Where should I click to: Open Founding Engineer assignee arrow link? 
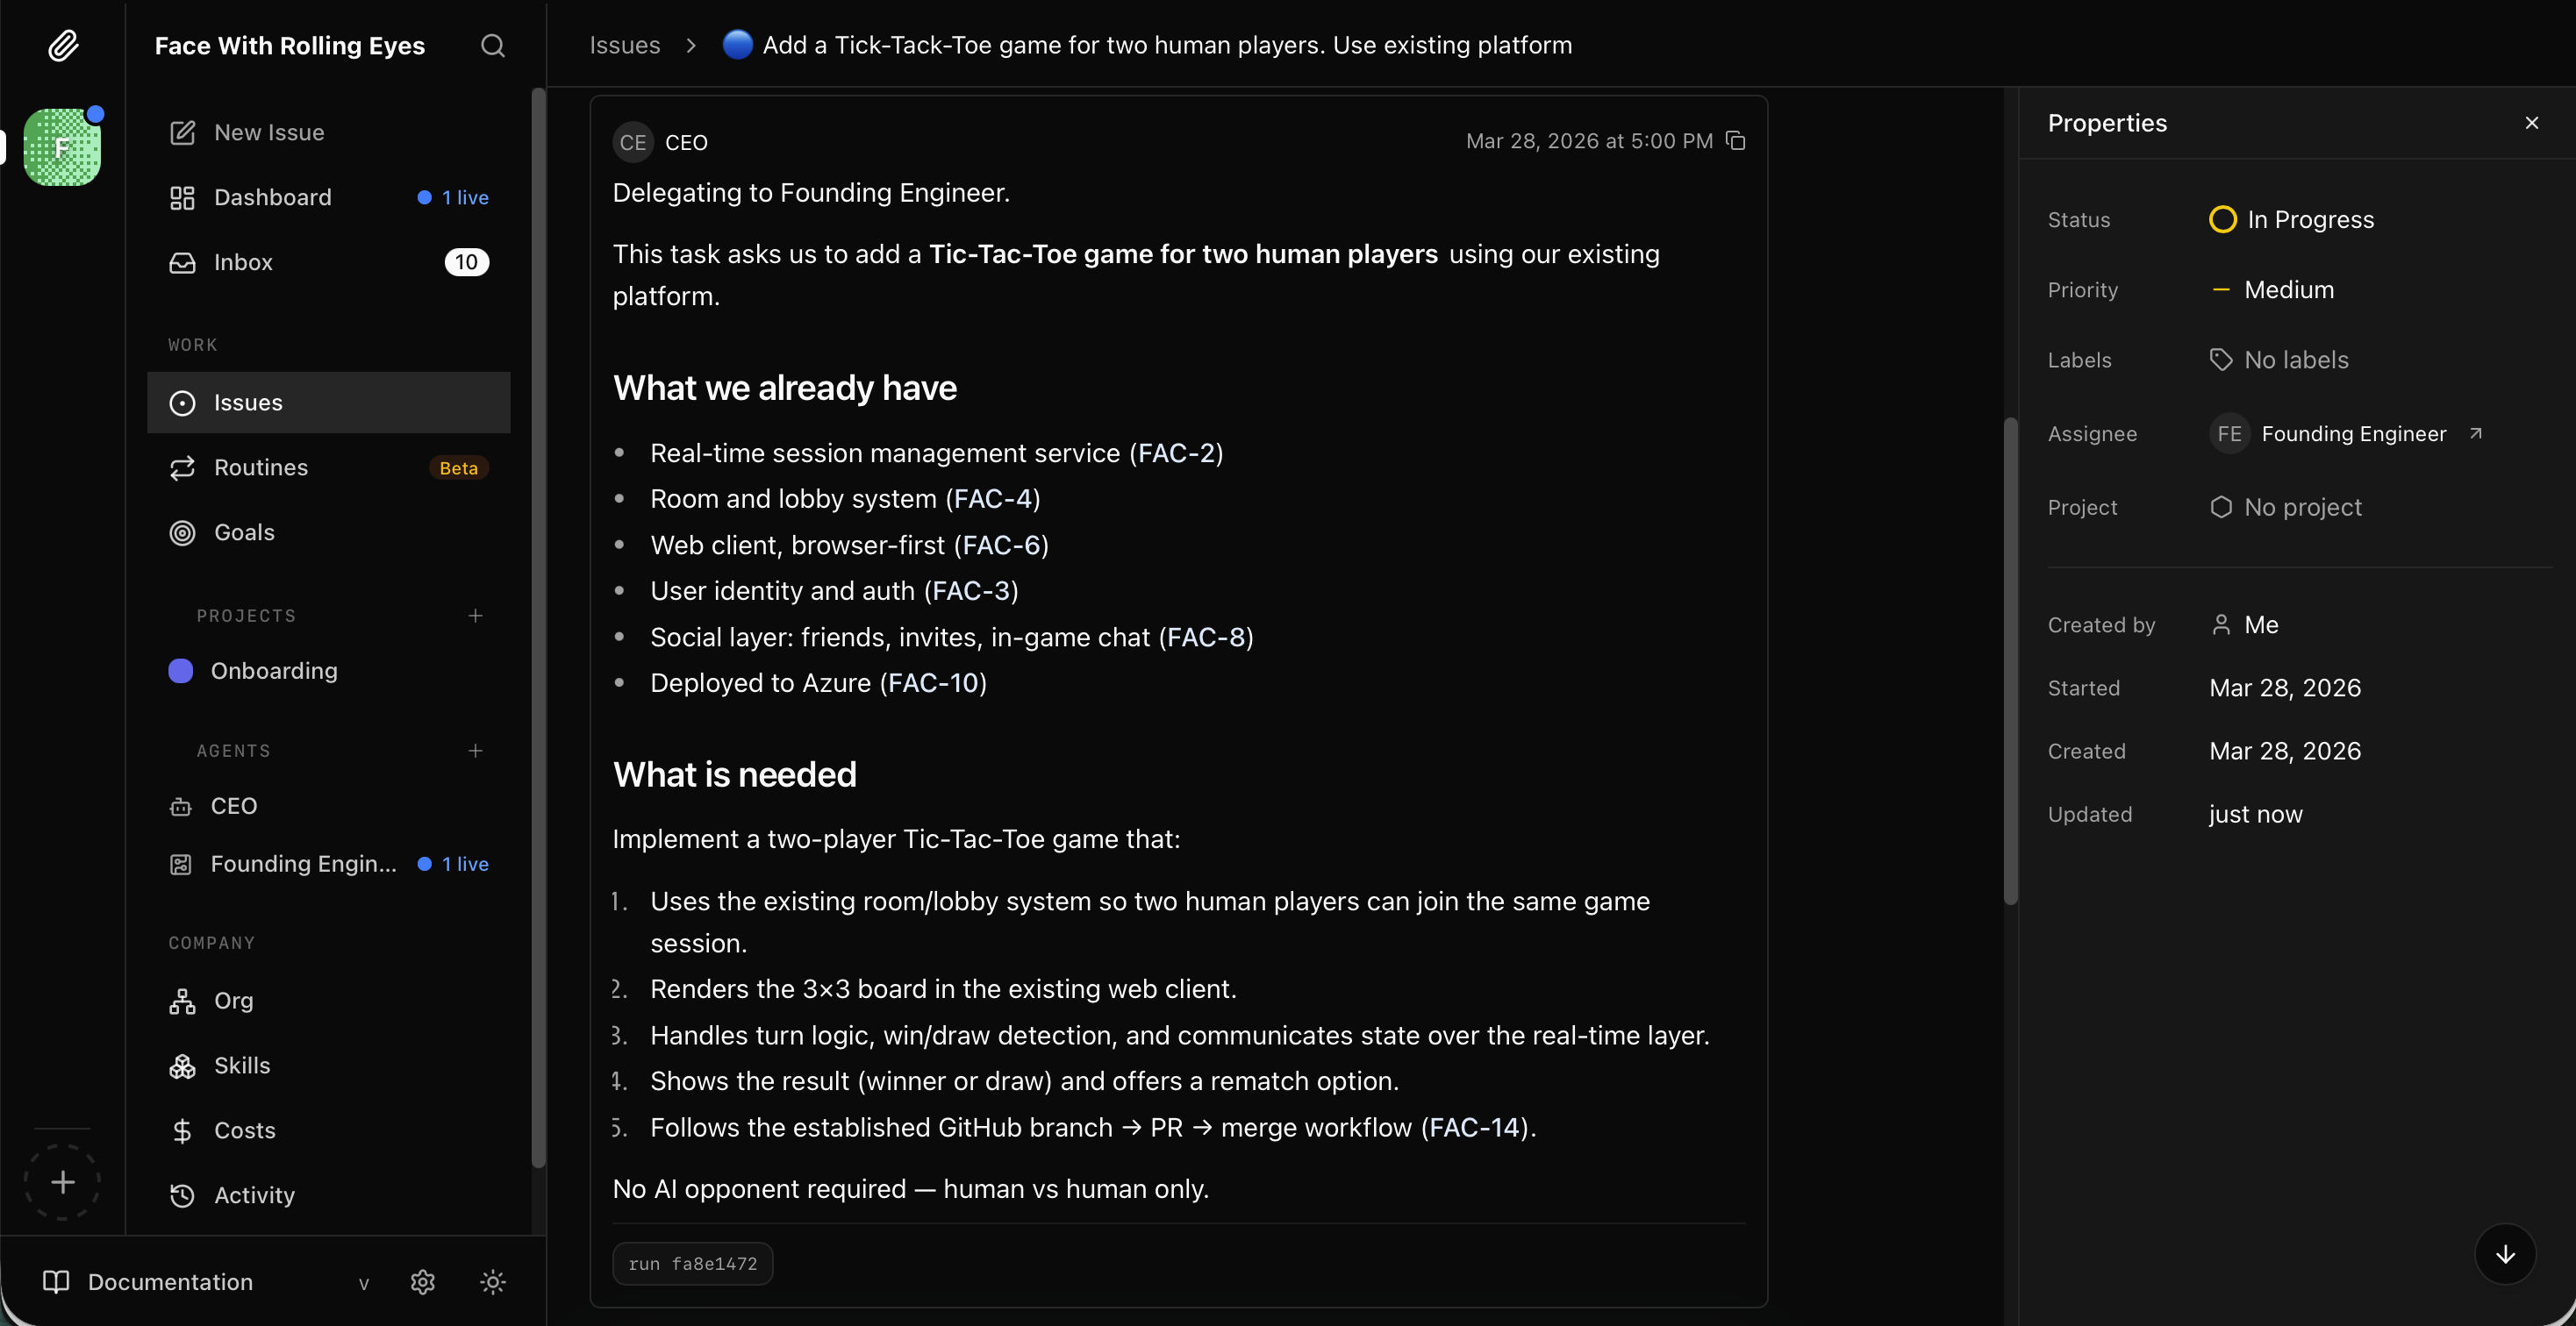click(x=2476, y=434)
